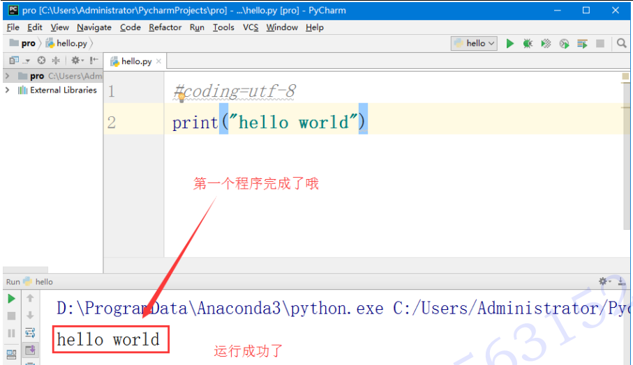Open the Edit menu

click(35, 27)
